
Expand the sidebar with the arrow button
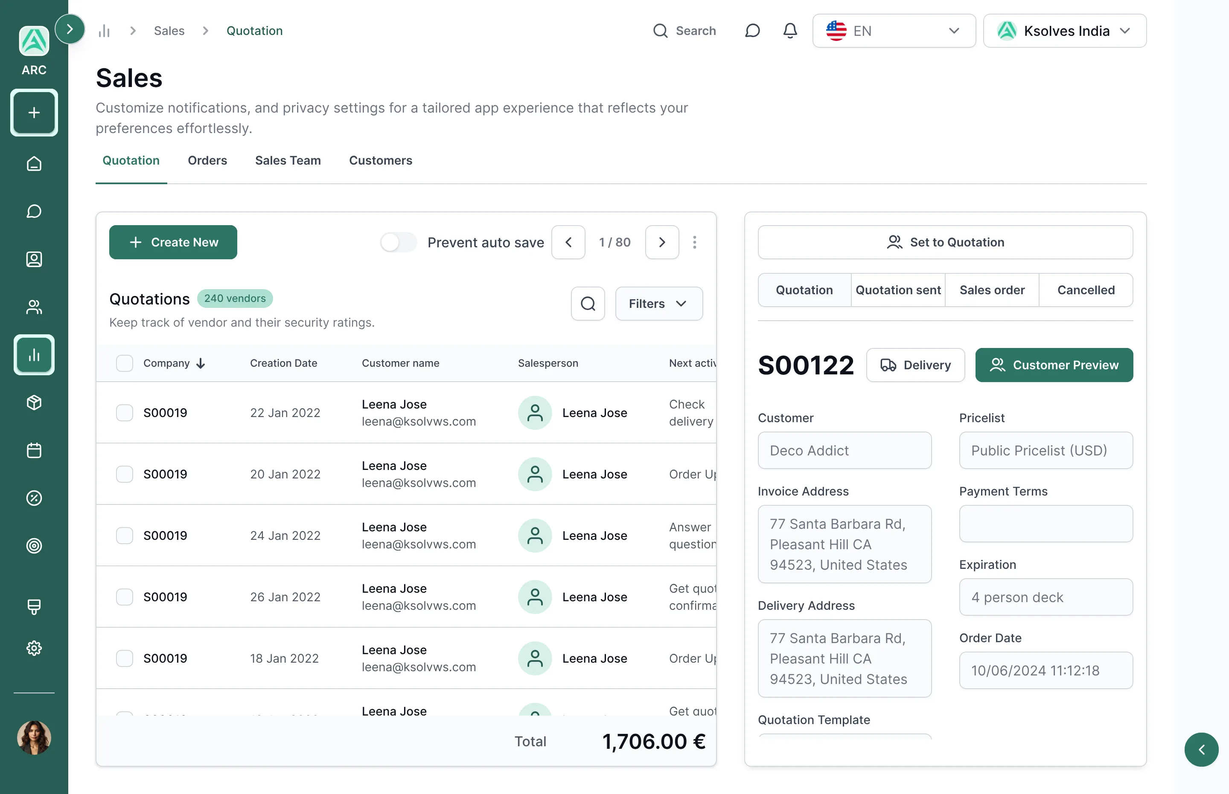[x=70, y=29]
